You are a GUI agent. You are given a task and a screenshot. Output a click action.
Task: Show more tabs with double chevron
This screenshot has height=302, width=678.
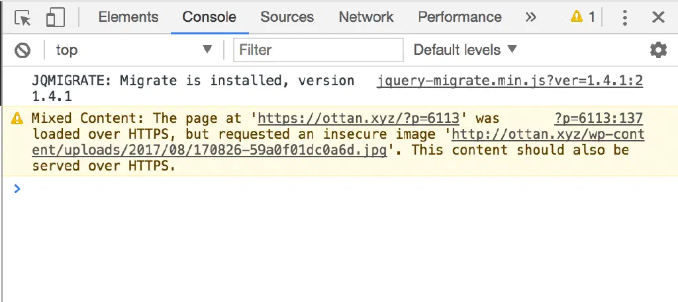click(x=530, y=18)
